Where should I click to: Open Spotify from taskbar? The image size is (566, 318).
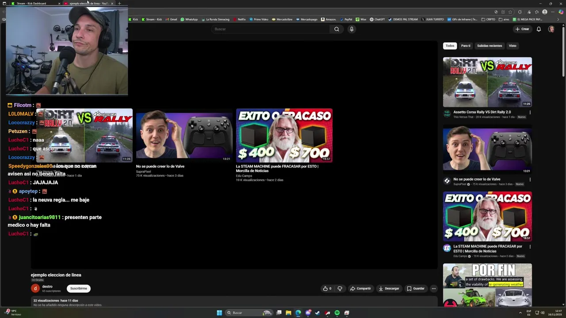[x=337, y=313]
